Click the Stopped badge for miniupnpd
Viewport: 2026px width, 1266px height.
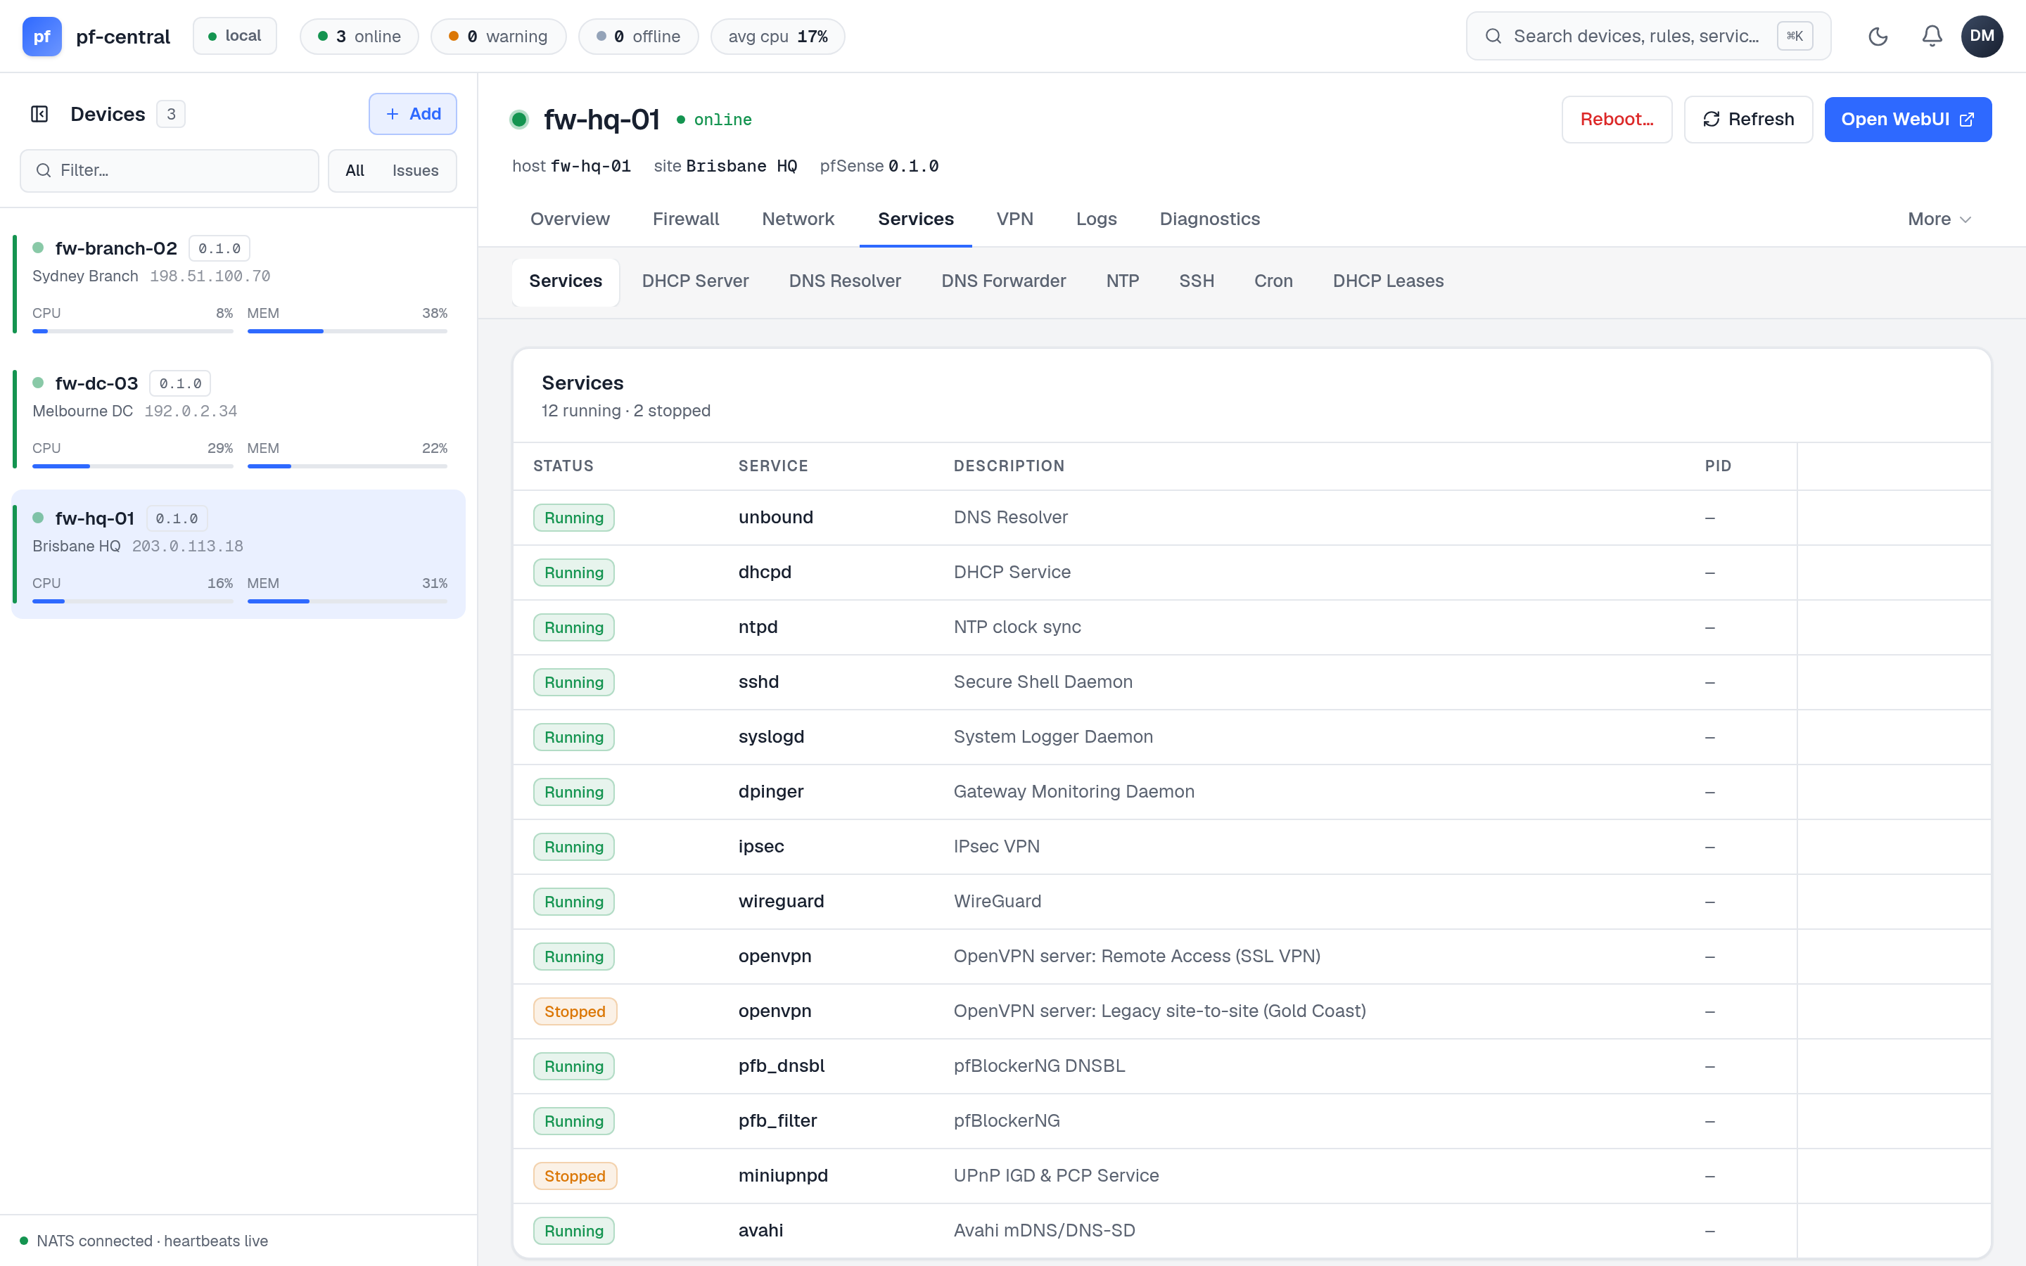[574, 1175]
